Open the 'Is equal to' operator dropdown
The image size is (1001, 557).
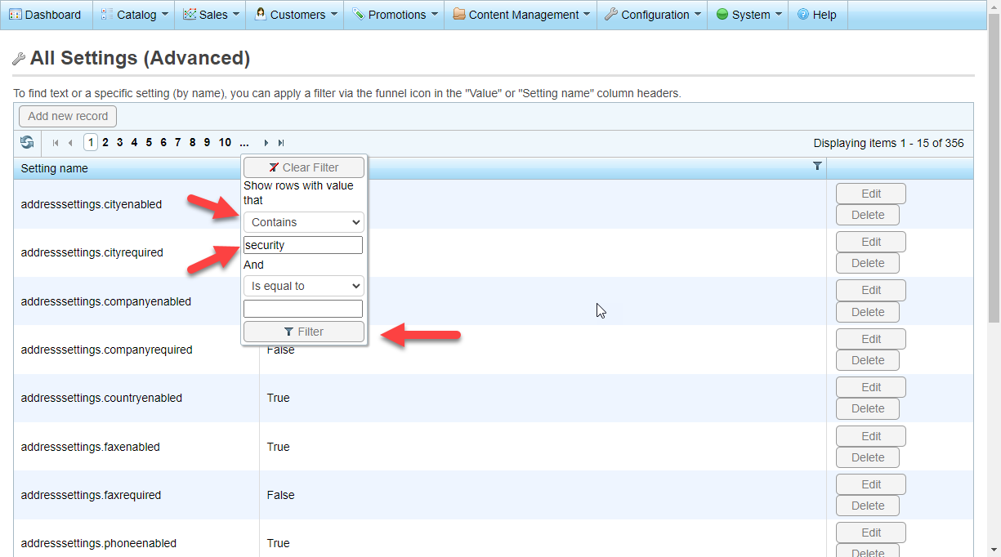coord(303,287)
